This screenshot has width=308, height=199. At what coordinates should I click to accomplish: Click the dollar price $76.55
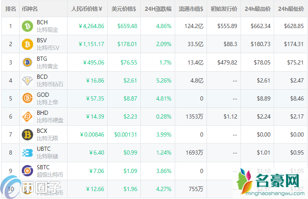coord(129,62)
